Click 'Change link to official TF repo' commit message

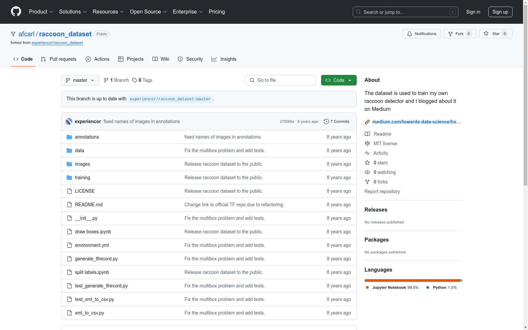coord(234,205)
